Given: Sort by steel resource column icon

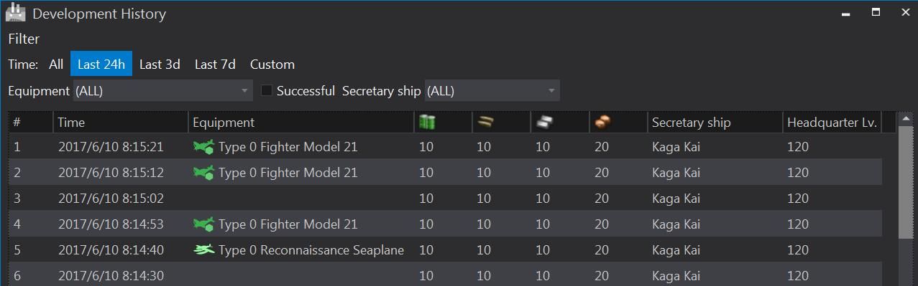Looking at the screenshot, I should [x=543, y=123].
